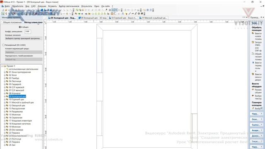Select 16 Сервизная in project tree

(16, 118)
